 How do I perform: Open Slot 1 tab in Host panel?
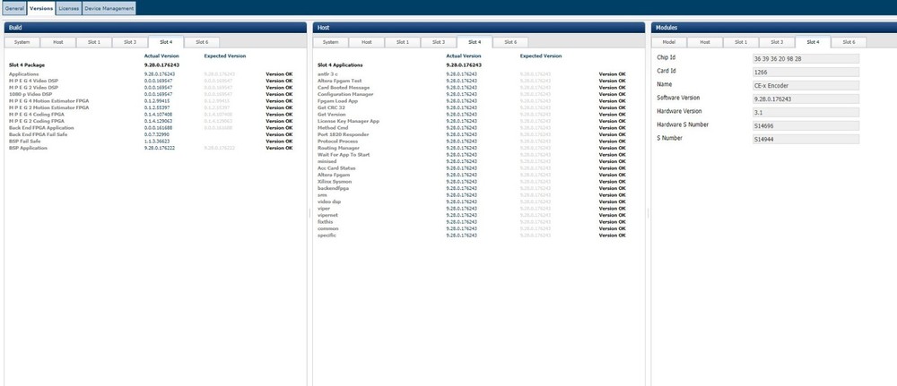[403, 42]
